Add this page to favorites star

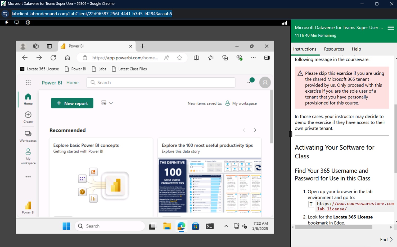(179, 58)
